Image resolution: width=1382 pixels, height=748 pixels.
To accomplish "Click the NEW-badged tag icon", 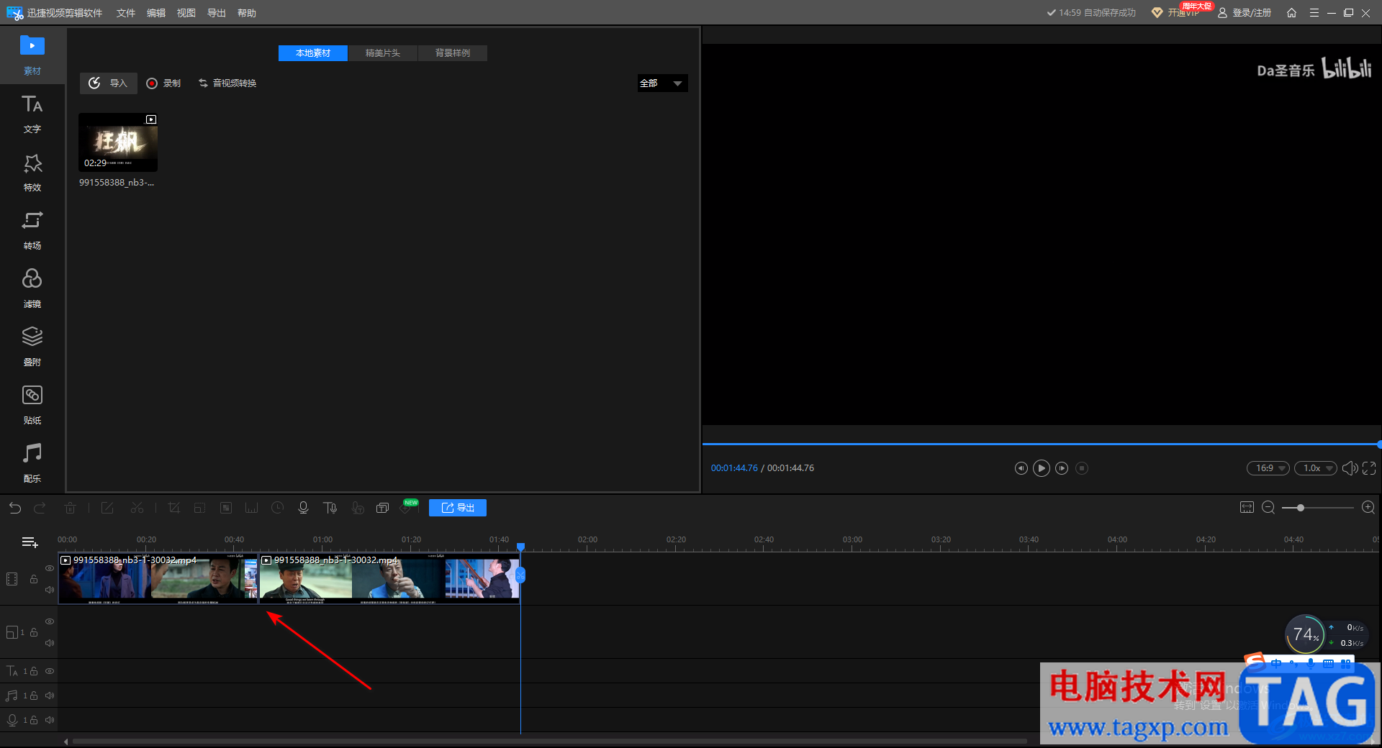I will [407, 507].
